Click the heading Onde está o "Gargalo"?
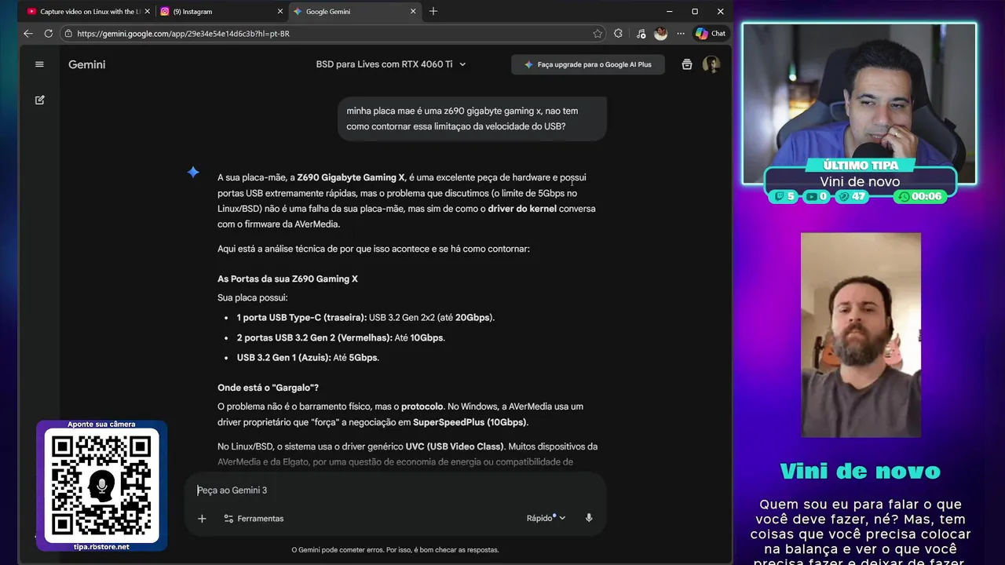This screenshot has width=1005, height=565. pyautogui.click(x=268, y=388)
